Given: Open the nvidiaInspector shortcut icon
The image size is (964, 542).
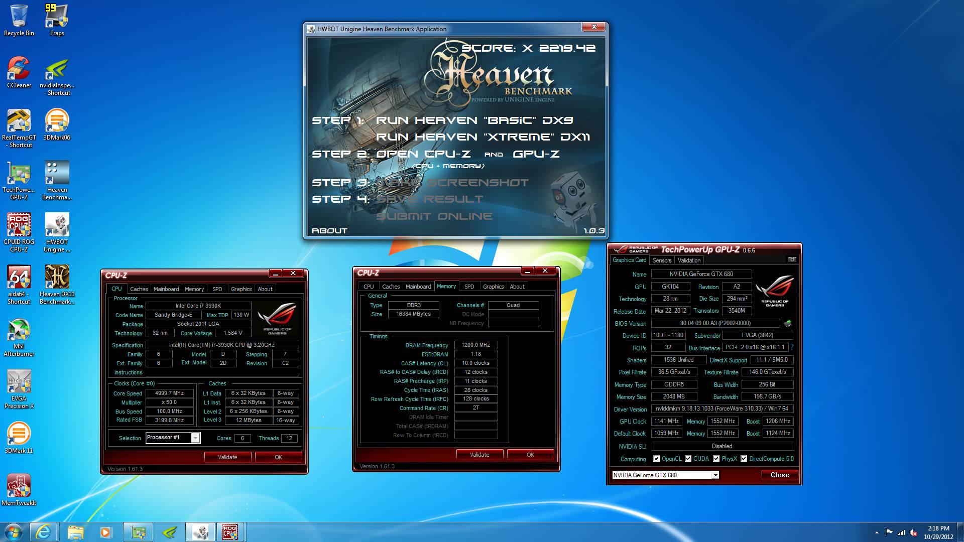Looking at the screenshot, I should pyautogui.click(x=57, y=76).
